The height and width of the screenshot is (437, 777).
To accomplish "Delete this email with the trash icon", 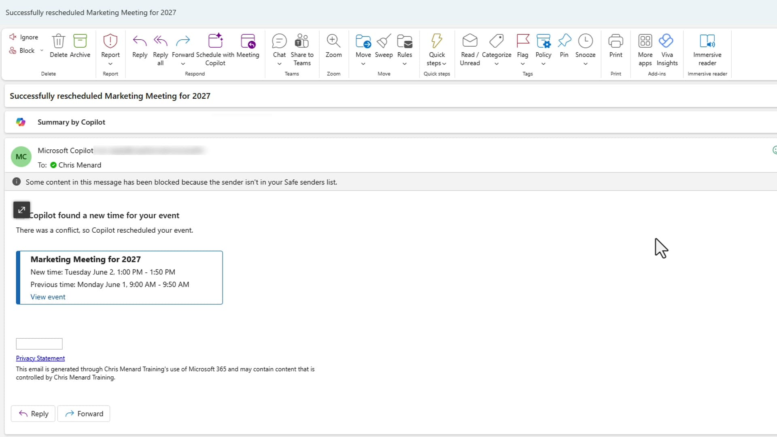I will pyautogui.click(x=59, y=41).
